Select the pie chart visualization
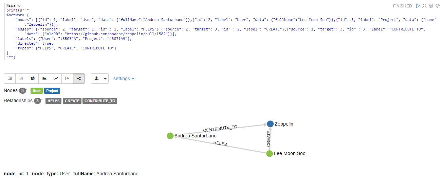 pyautogui.click(x=33, y=79)
